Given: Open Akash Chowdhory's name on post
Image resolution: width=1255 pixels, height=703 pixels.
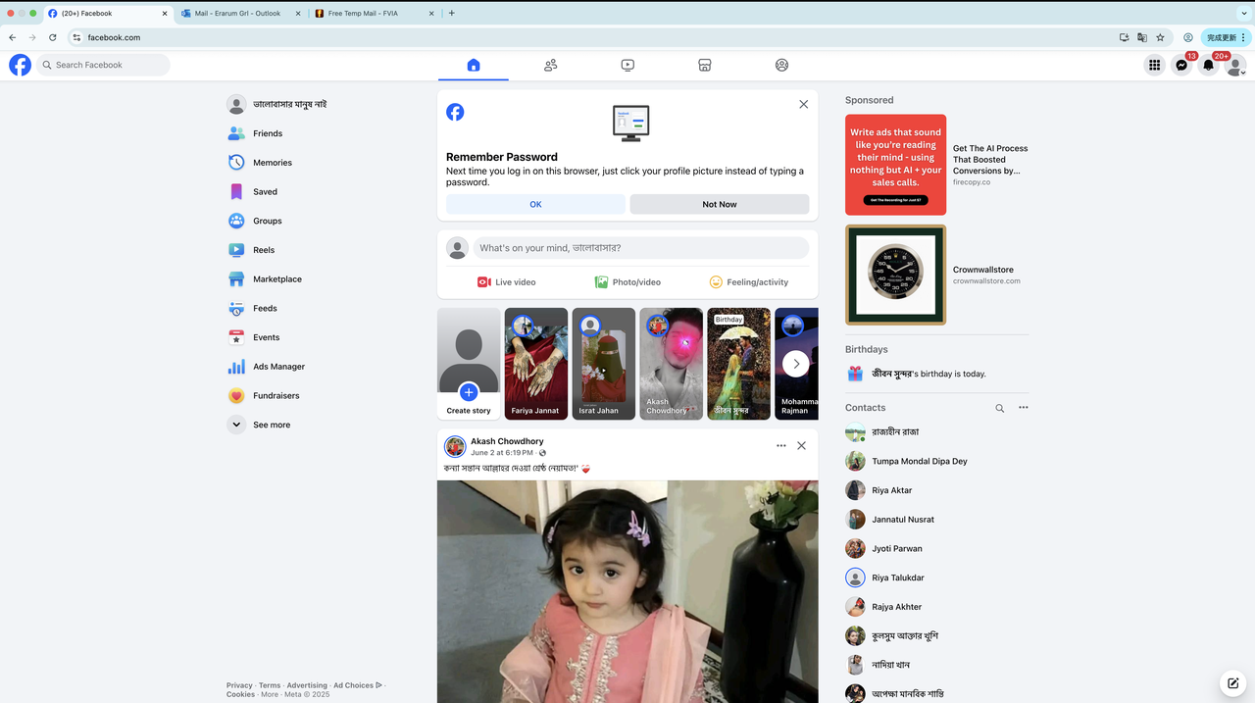Looking at the screenshot, I should coord(507,441).
